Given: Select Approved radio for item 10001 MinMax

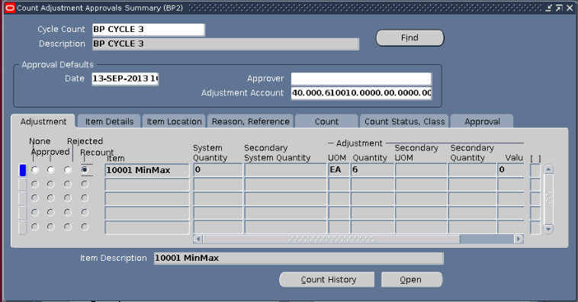Looking at the screenshot, I should 51,170.
